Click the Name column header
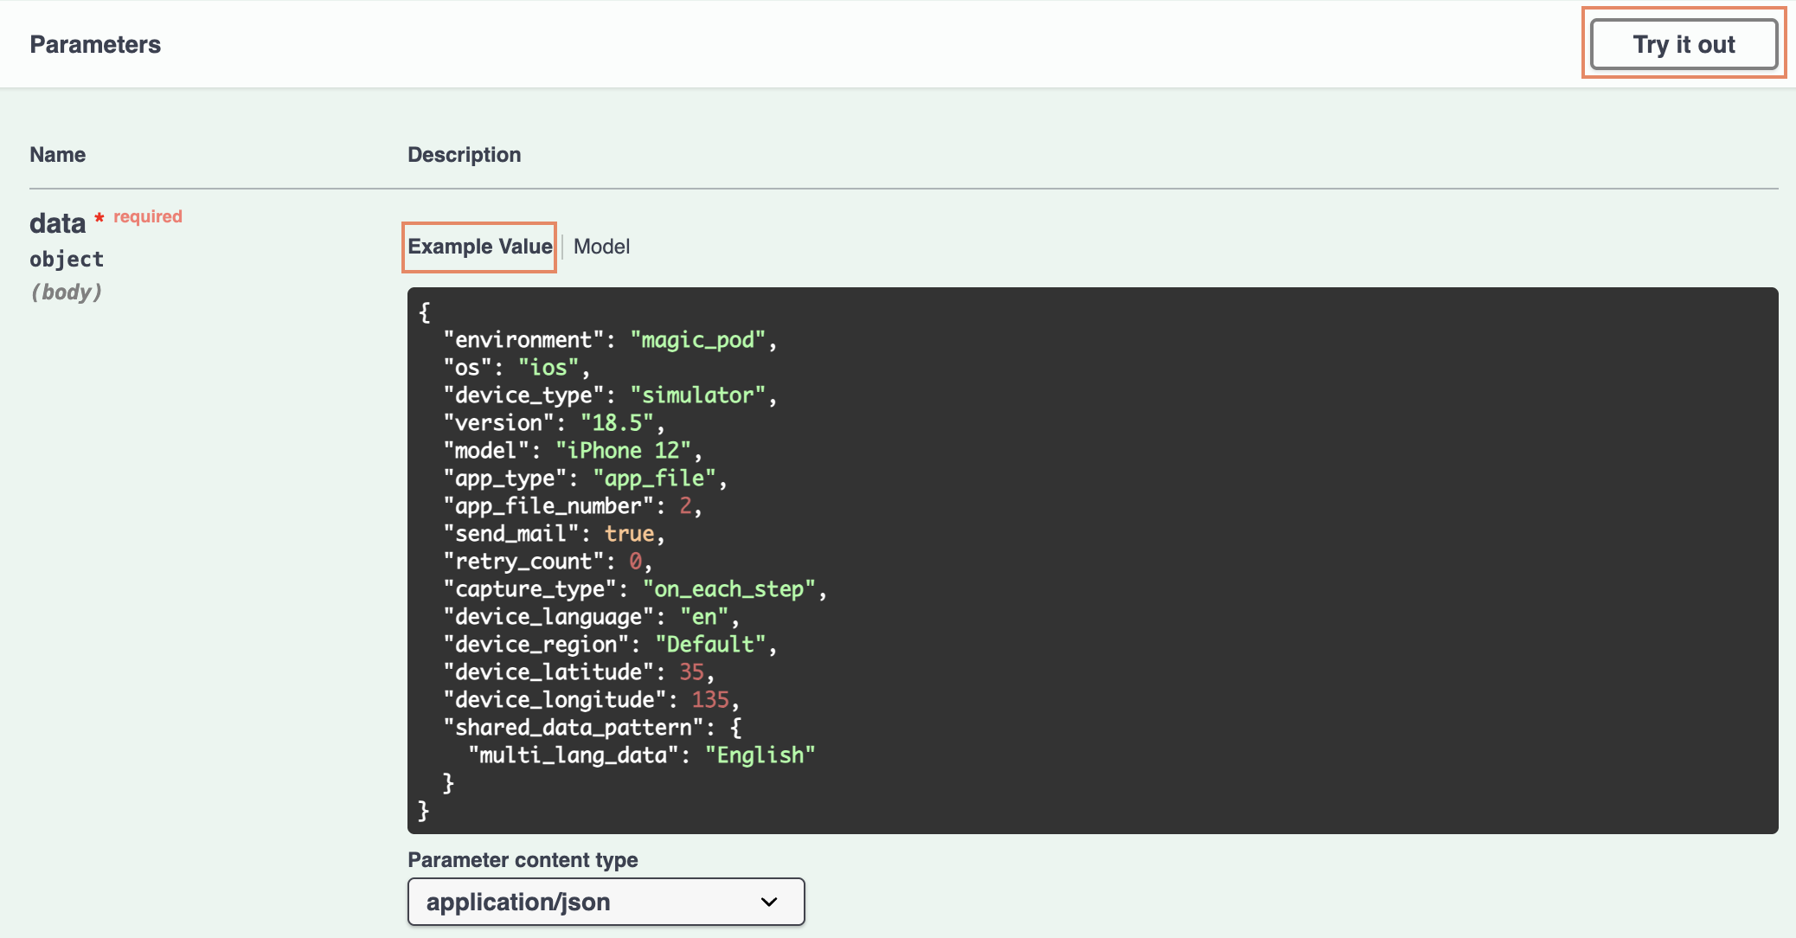1796x938 pixels. click(x=57, y=154)
